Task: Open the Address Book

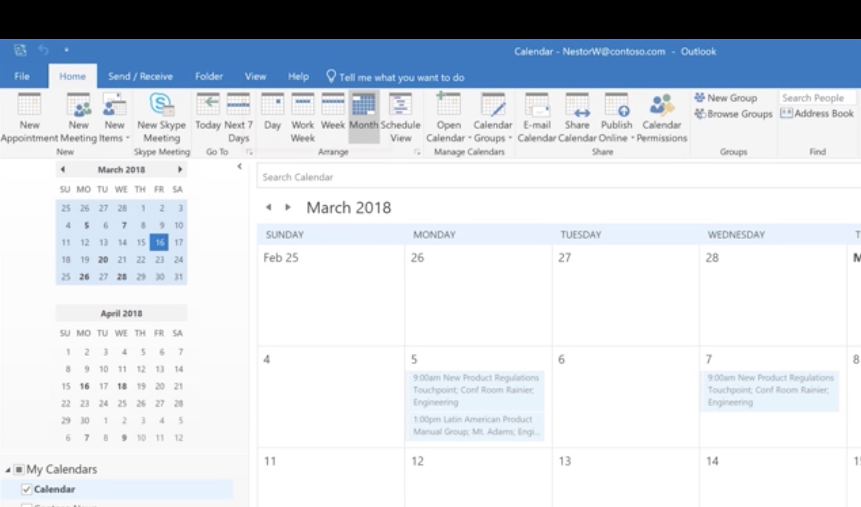Action: tap(818, 114)
